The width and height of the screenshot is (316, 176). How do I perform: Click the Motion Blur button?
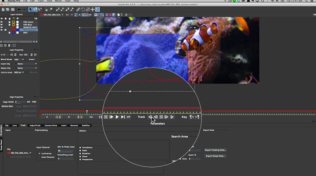pos(7,106)
